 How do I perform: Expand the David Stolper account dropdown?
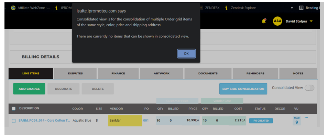(299, 21)
